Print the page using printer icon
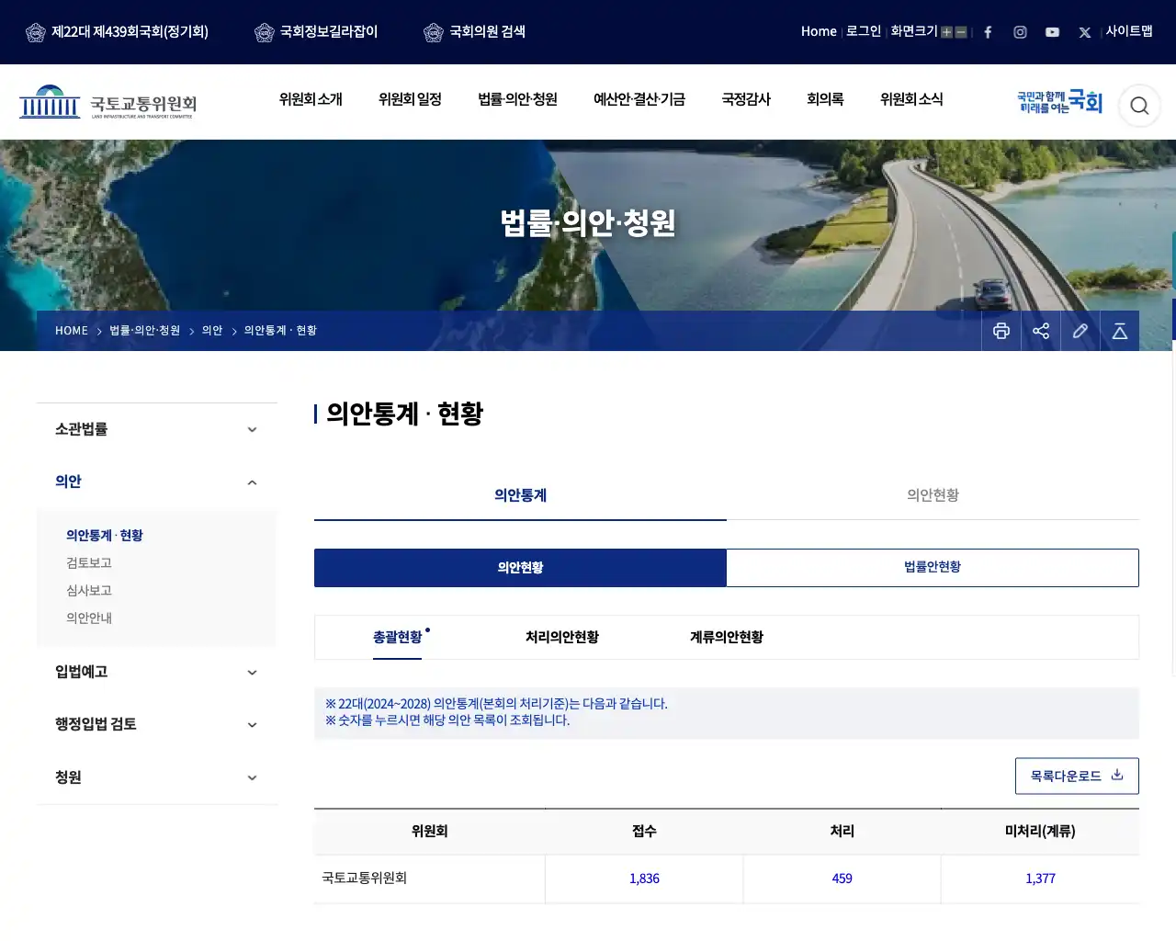Image resolution: width=1176 pixels, height=941 pixels. pyautogui.click(x=1001, y=331)
